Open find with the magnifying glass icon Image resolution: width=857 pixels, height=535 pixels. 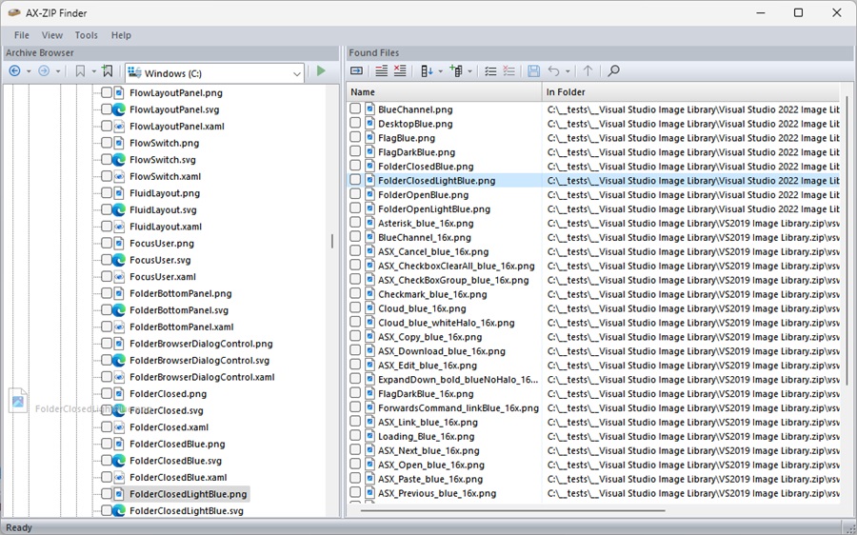(613, 71)
